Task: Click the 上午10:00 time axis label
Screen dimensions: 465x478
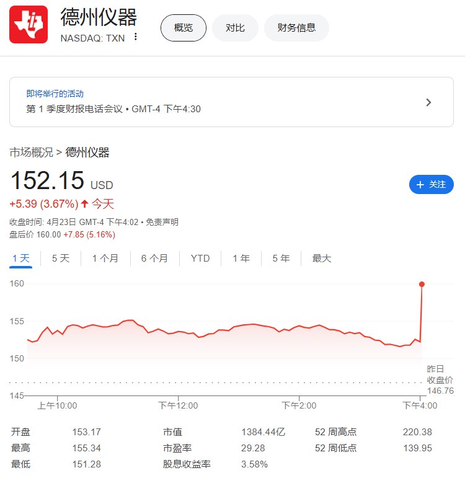Action: (57, 405)
